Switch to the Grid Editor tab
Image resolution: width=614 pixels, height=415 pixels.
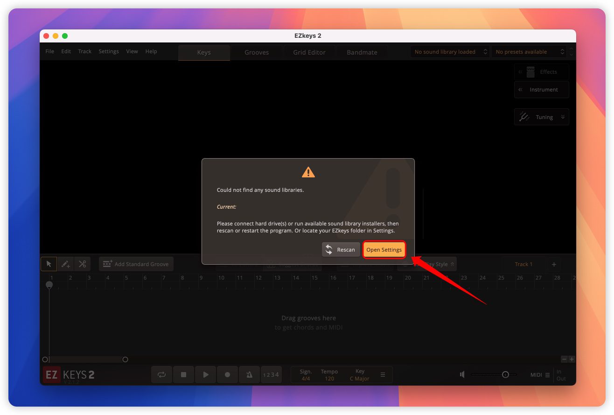tap(309, 52)
